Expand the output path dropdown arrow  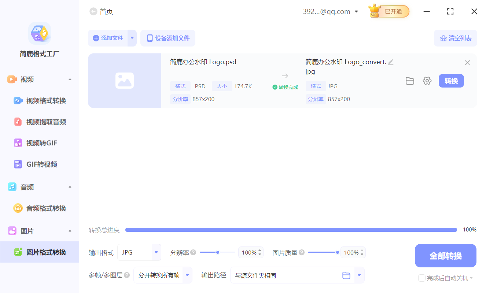point(358,275)
